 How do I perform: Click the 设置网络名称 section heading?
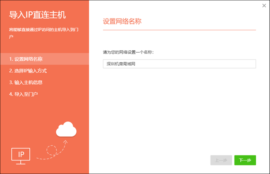[x=122, y=21]
